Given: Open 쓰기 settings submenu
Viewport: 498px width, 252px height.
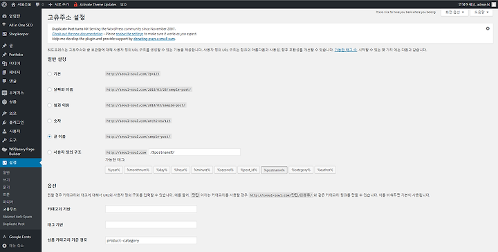Looking at the screenshot, I should [x=6, y=180].
